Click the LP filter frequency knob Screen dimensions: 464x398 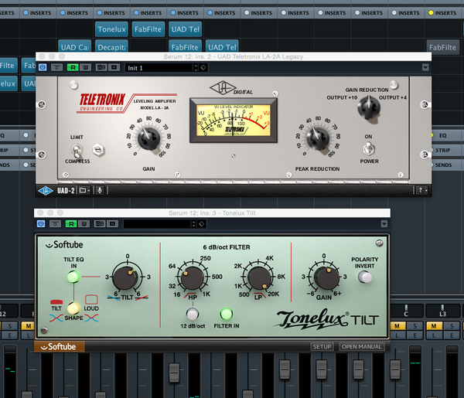point(259,277)
